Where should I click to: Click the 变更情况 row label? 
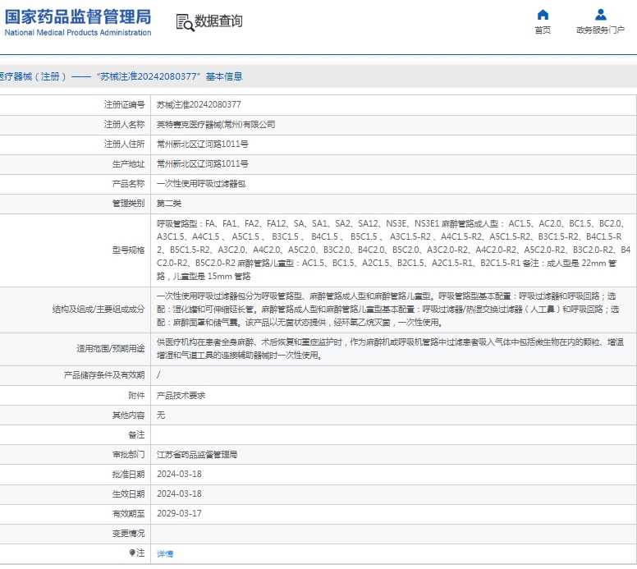128,533
